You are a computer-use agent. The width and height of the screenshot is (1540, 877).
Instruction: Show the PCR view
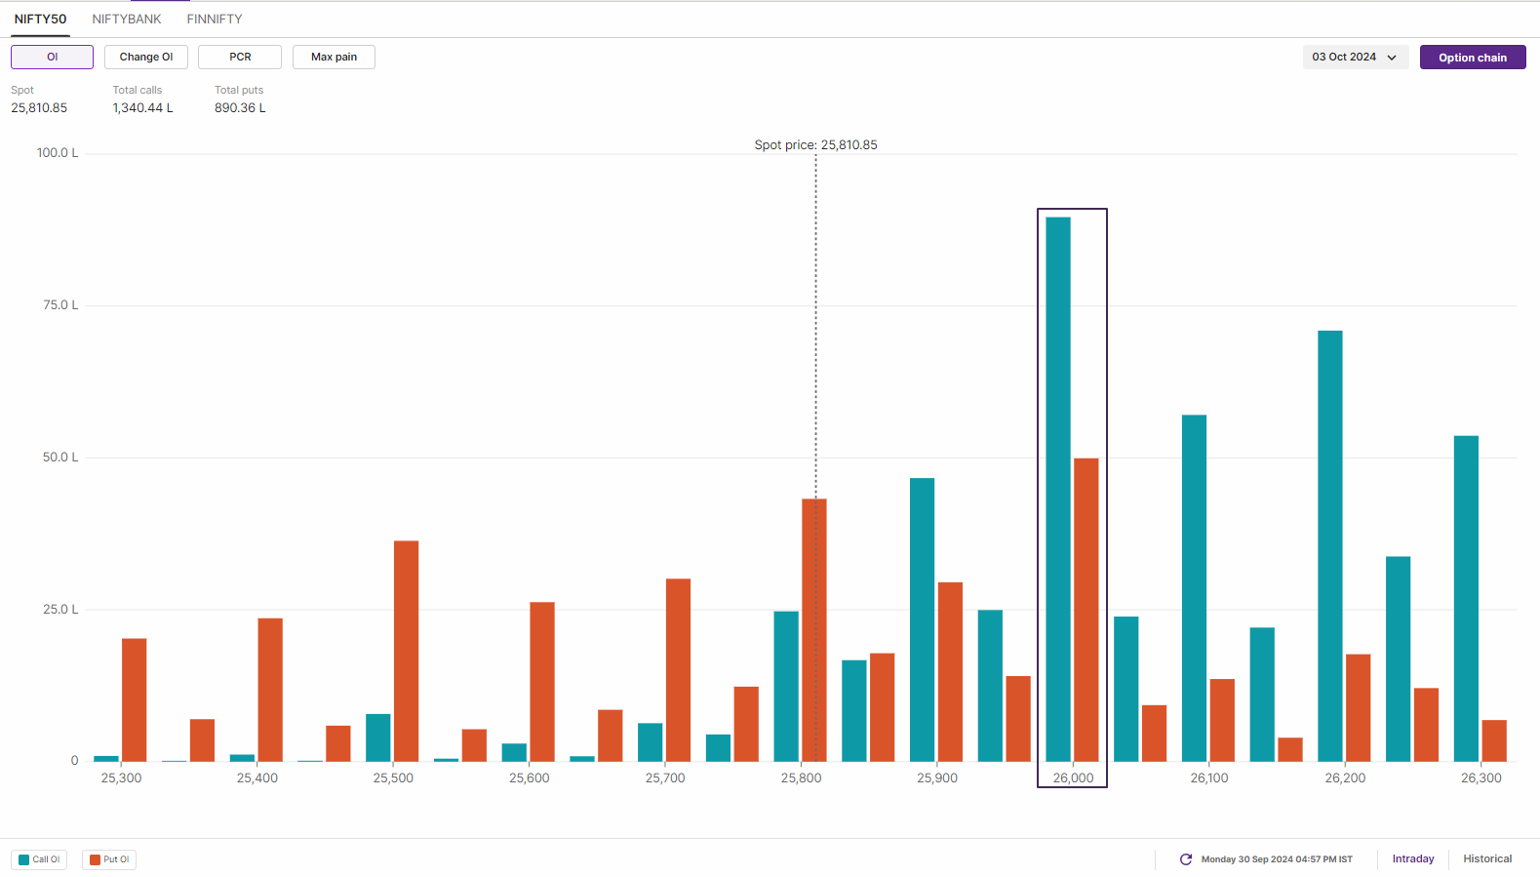(240, 57)
